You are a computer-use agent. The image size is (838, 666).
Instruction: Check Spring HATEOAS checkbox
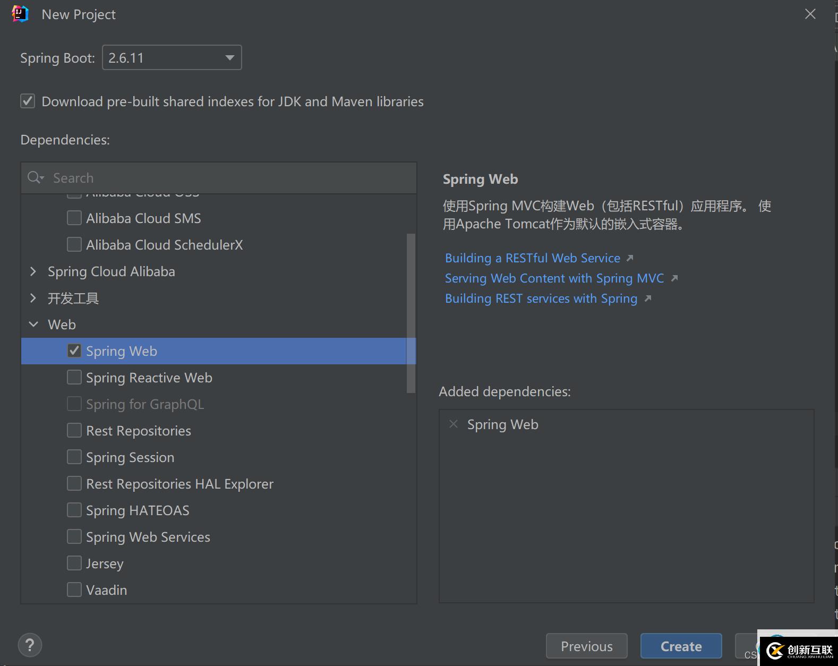(x=74, y=510)
